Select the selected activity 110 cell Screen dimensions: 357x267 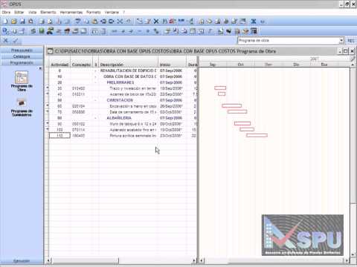click(x=59, y=136)
